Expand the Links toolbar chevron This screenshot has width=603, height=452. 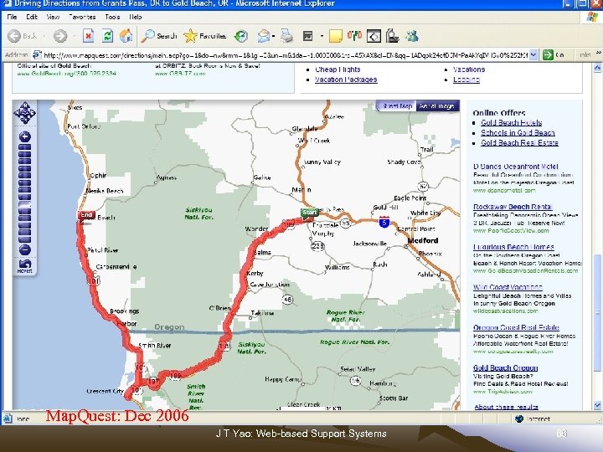point(598,53)
